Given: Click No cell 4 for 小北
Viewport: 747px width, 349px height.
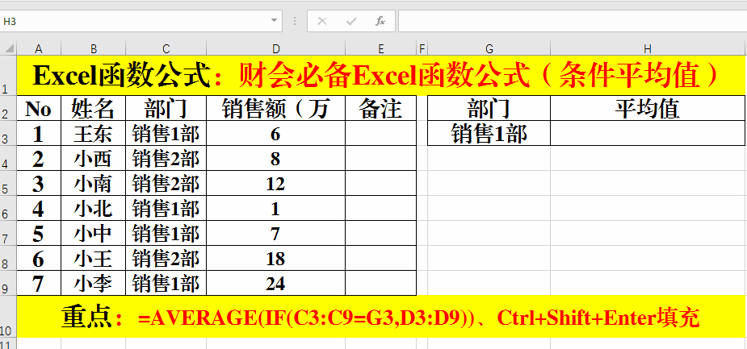Looking at the screenshot, I should [39, 208].
